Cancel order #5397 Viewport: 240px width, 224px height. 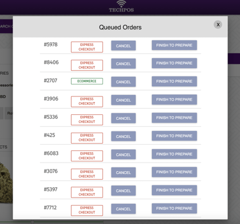point(123,191)
